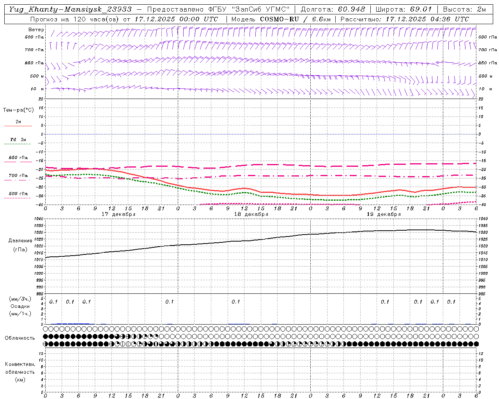The height and width of the screenshot is (399, 499).
Task: Click the blue precipitation bar in Осадки panel
Action: [73, 324]
